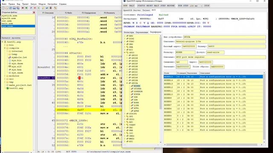Click the peripheral tree vertical scrollbar

160,88
